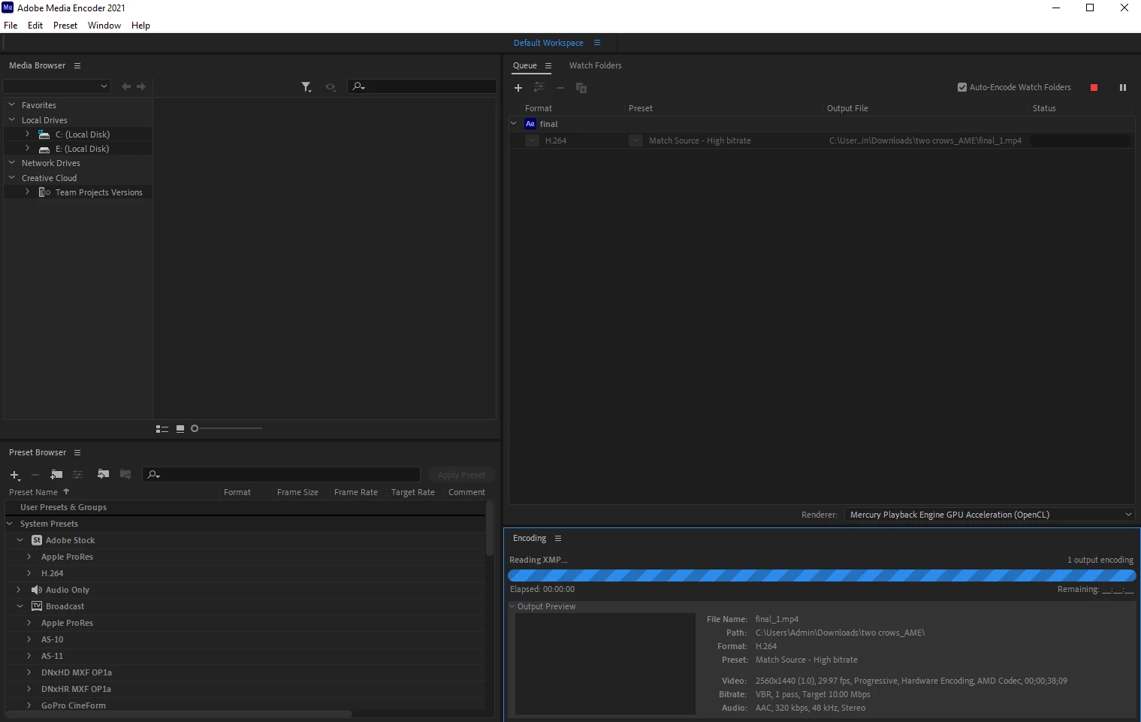The width and height of the screenshot is (1141, 722).
Task: Collapse the Favorites tree node
Action: point(12,105)
